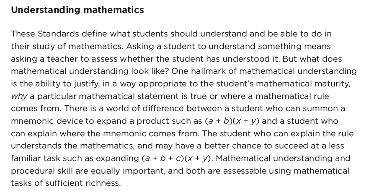Click the 'Understanding mathematics' heading
Image resolution: width=369 pixels, height=195 pixels.
click(x=77, y=10)
